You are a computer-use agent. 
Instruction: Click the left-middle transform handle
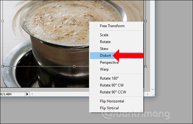pyautogui.click(x=3, y=21)
